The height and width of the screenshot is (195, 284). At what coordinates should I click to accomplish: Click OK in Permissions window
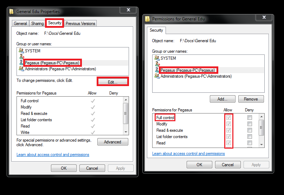pyautogui.click(x=199, y=164)
